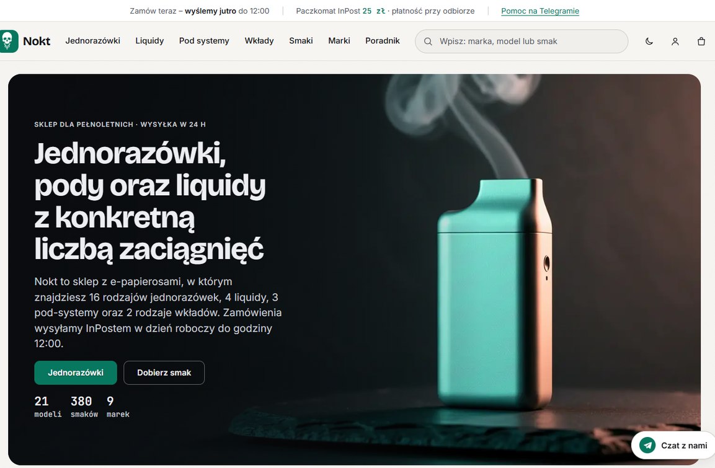The height and width of the screenshot is (468, 715).
Task: Open the Poradnik menu item
Action: coord(383,41)
